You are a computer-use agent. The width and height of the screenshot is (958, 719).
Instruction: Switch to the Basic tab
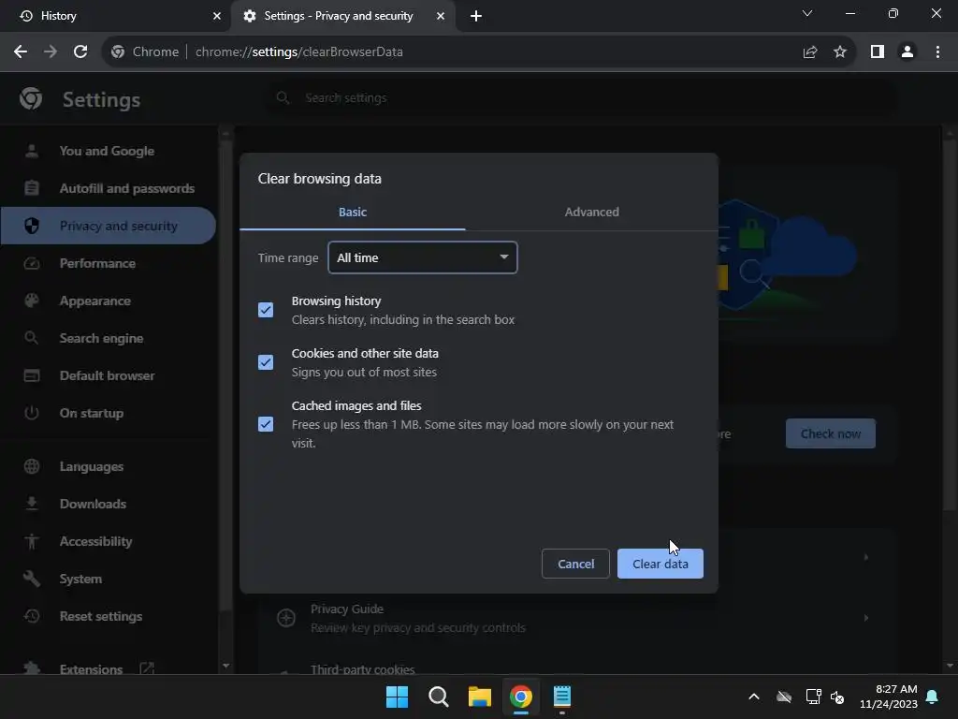click(353, 213)
